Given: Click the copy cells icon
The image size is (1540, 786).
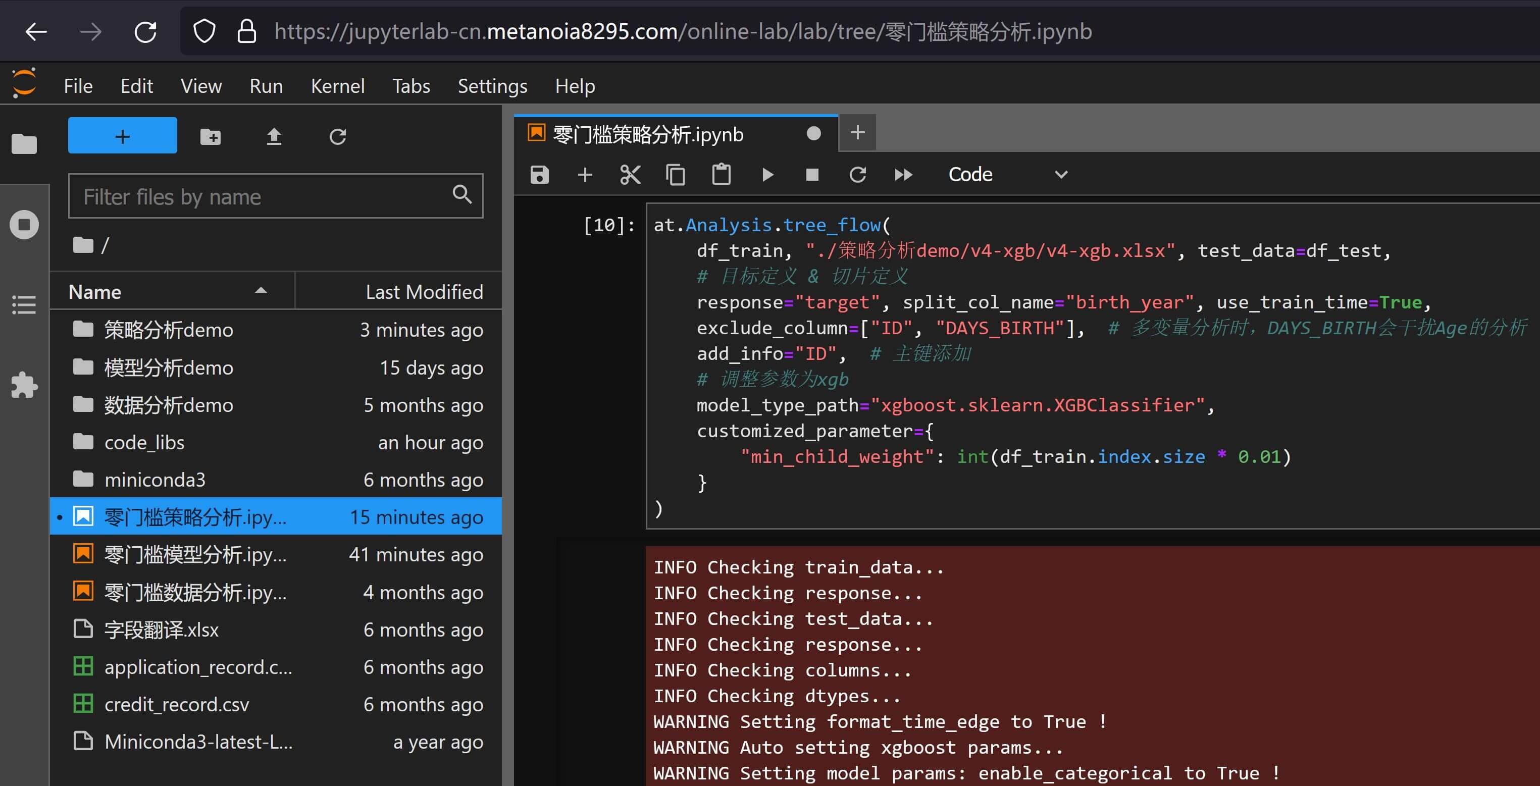Looking at the screenshot, I should tap(676, 175).
